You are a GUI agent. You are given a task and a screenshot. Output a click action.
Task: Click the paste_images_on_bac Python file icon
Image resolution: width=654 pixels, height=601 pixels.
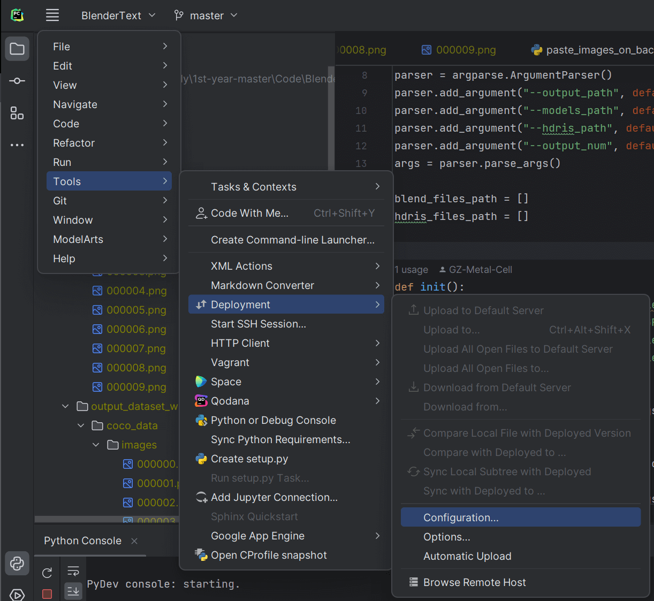point(537,50)
